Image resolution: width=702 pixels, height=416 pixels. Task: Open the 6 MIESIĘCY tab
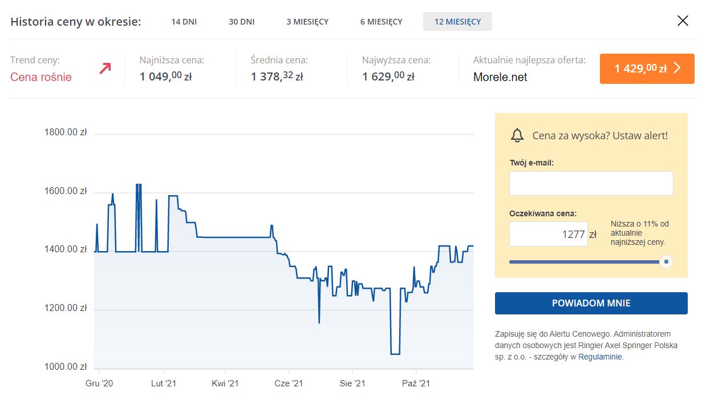coord(381,22)
